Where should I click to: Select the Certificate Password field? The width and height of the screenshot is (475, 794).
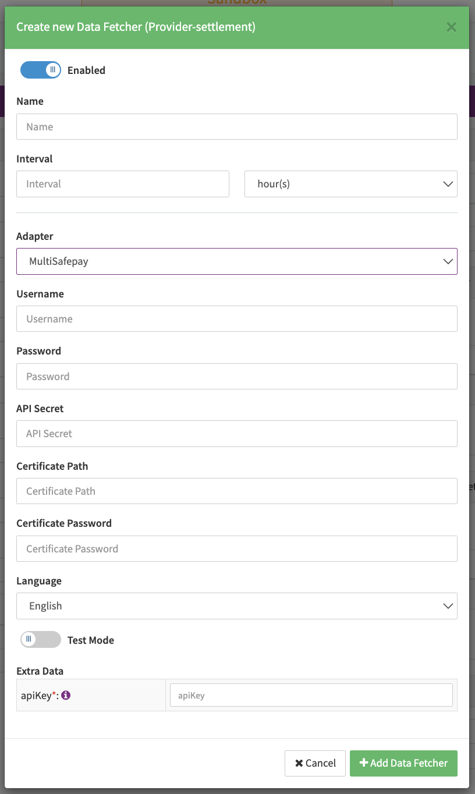[236, 549]
